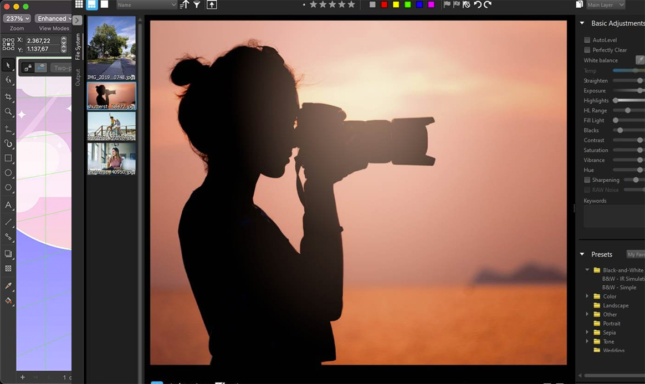Switch to thumbnail grid view
This screenshot has height=384, width=645.
point(79,4)
